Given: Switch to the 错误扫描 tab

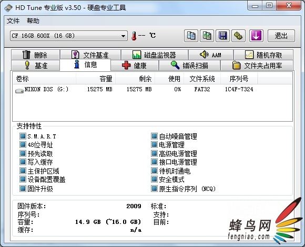Looking at the screenshot, I should click(189, 66).
